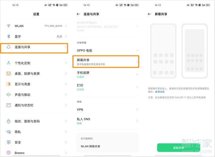This screenshot has height=157, width=215.
Task: Tap the 指纹、面部与密码 lock icon
Action: [x=9, y=121]
